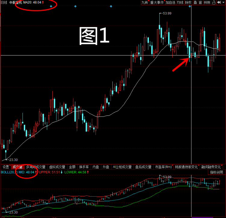
Task: Click the 53.99 high price label
Action: click(167, 13)
